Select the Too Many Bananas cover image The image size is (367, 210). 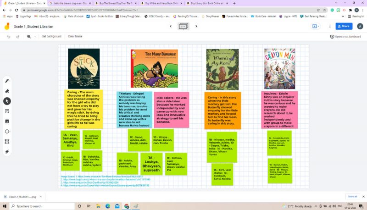(154, 68)
